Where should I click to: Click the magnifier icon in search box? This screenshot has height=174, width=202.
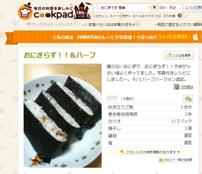[97, 8]
